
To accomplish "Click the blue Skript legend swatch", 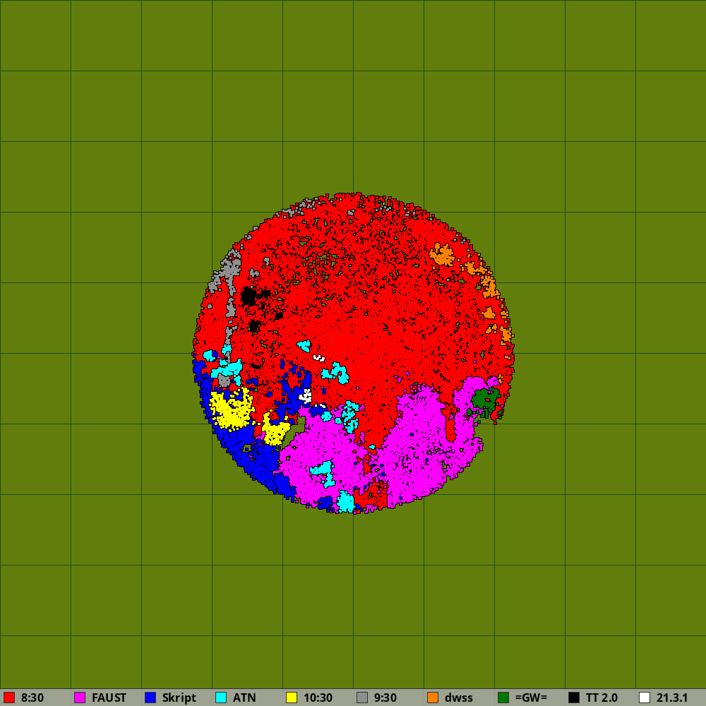I will [x=150, y=698].
